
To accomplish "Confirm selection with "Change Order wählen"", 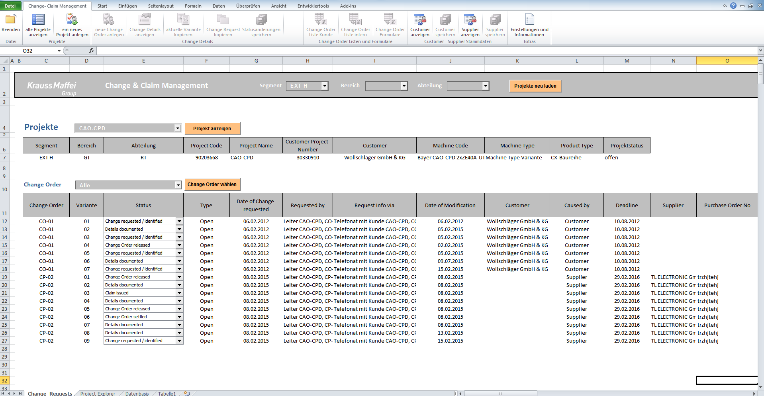I will [212, 184].
